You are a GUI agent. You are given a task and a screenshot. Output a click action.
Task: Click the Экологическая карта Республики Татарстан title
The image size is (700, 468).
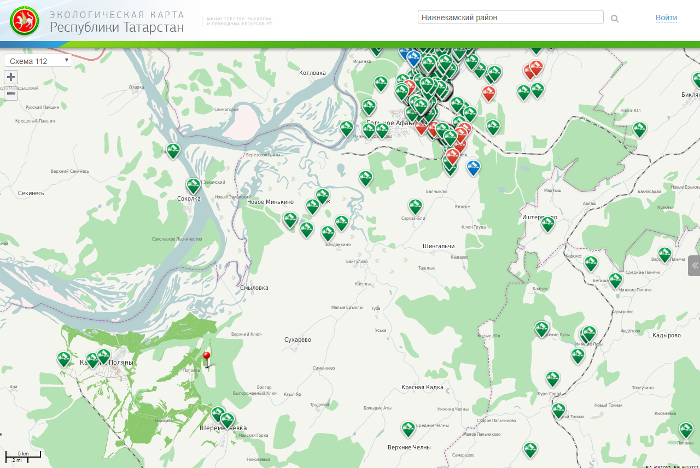[116, 22]
